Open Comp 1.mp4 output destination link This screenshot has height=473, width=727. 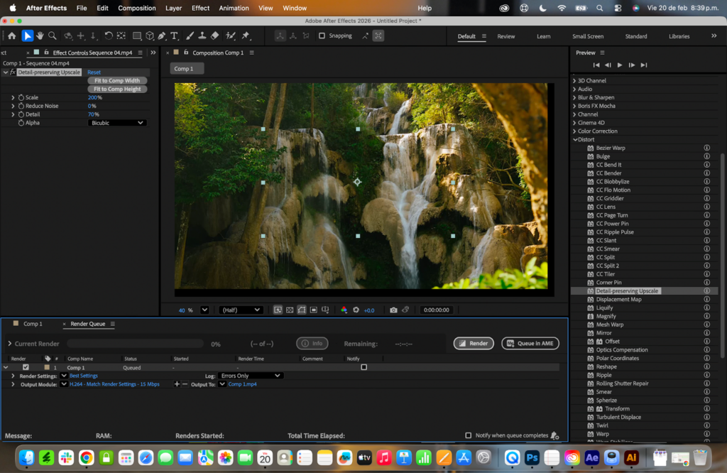(241, 384)
